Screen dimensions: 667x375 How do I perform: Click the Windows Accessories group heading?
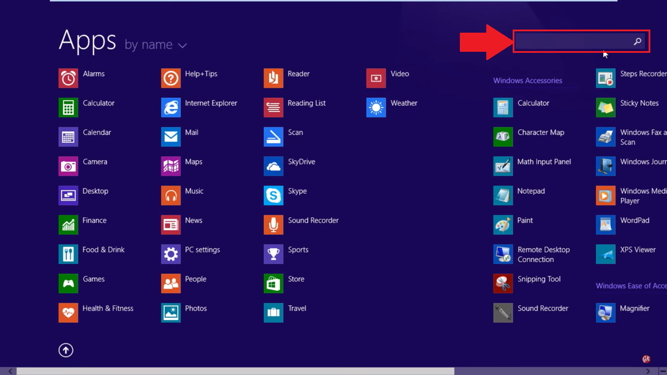point(527,81)
